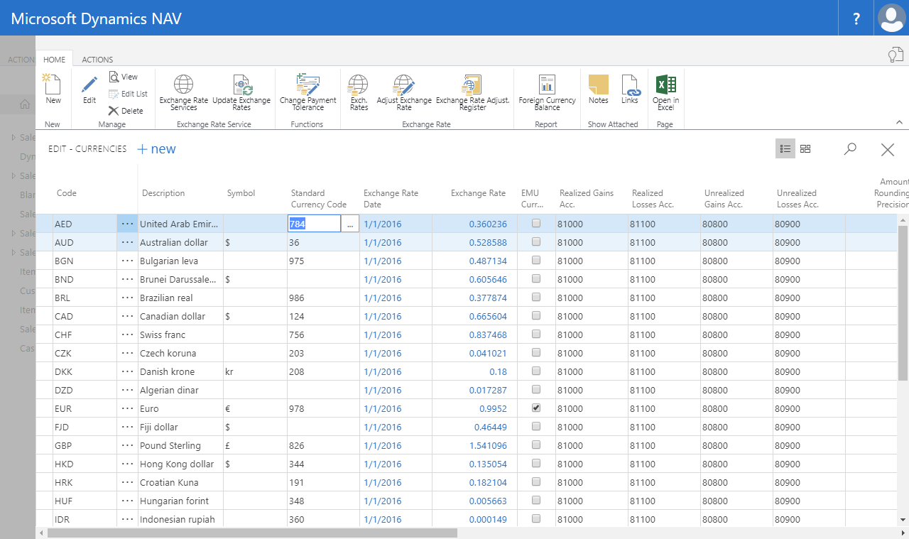
Task: Uncheck EMU Currency for EUR
Action: click(x=536, y=408)
